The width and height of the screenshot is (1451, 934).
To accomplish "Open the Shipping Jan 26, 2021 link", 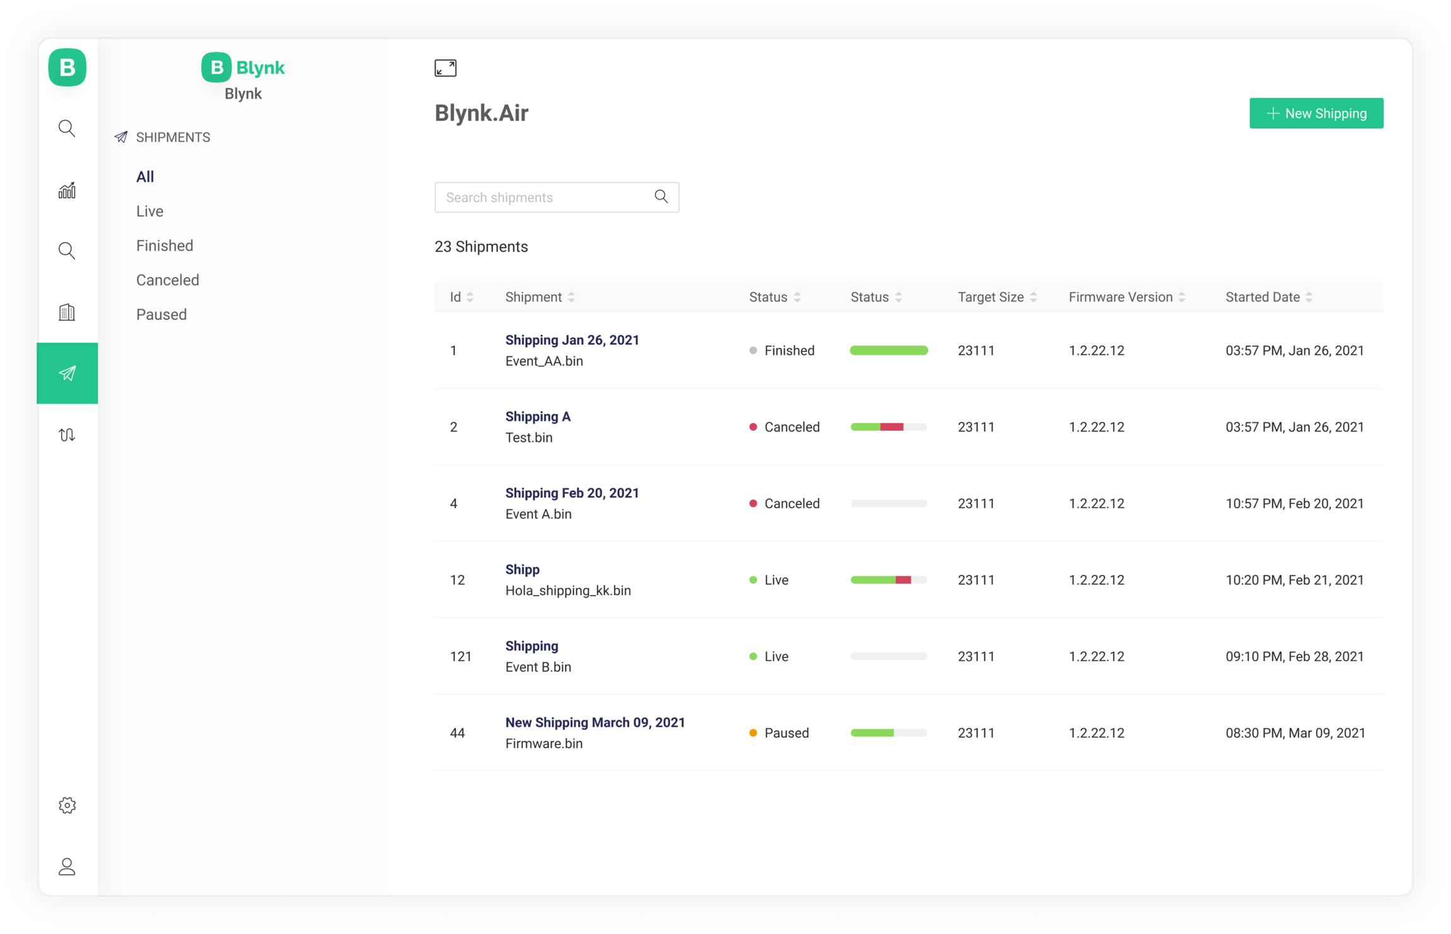I will pos(572,340).
